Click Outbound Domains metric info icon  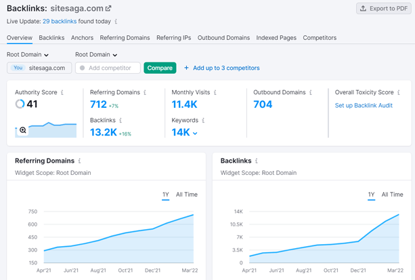[311, 92]
